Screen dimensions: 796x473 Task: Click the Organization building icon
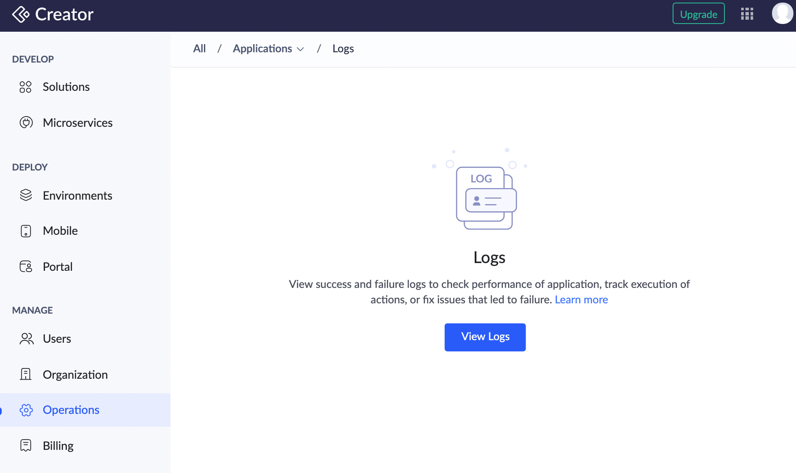[x=26, y=374]
